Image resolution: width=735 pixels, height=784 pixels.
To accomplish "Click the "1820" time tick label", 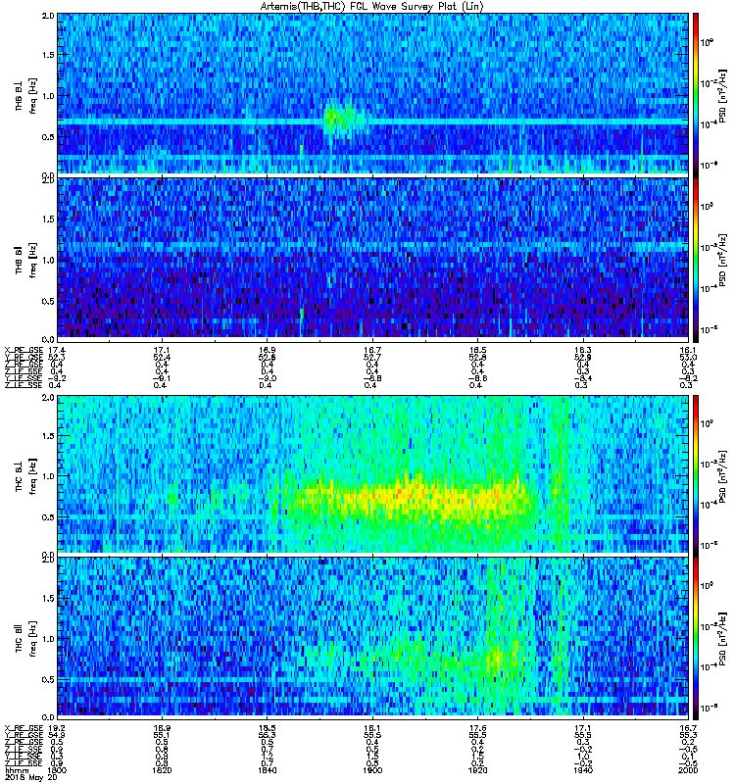I will 162,770.
